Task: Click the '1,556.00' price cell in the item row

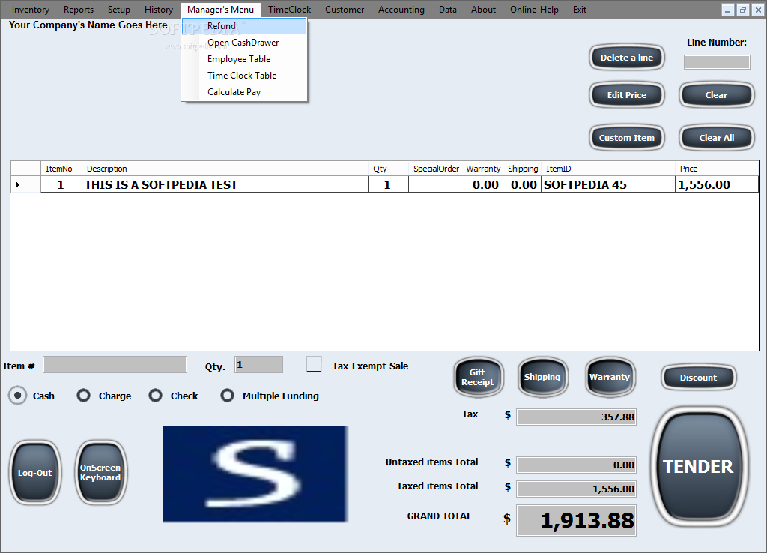Action: (717, 184)
